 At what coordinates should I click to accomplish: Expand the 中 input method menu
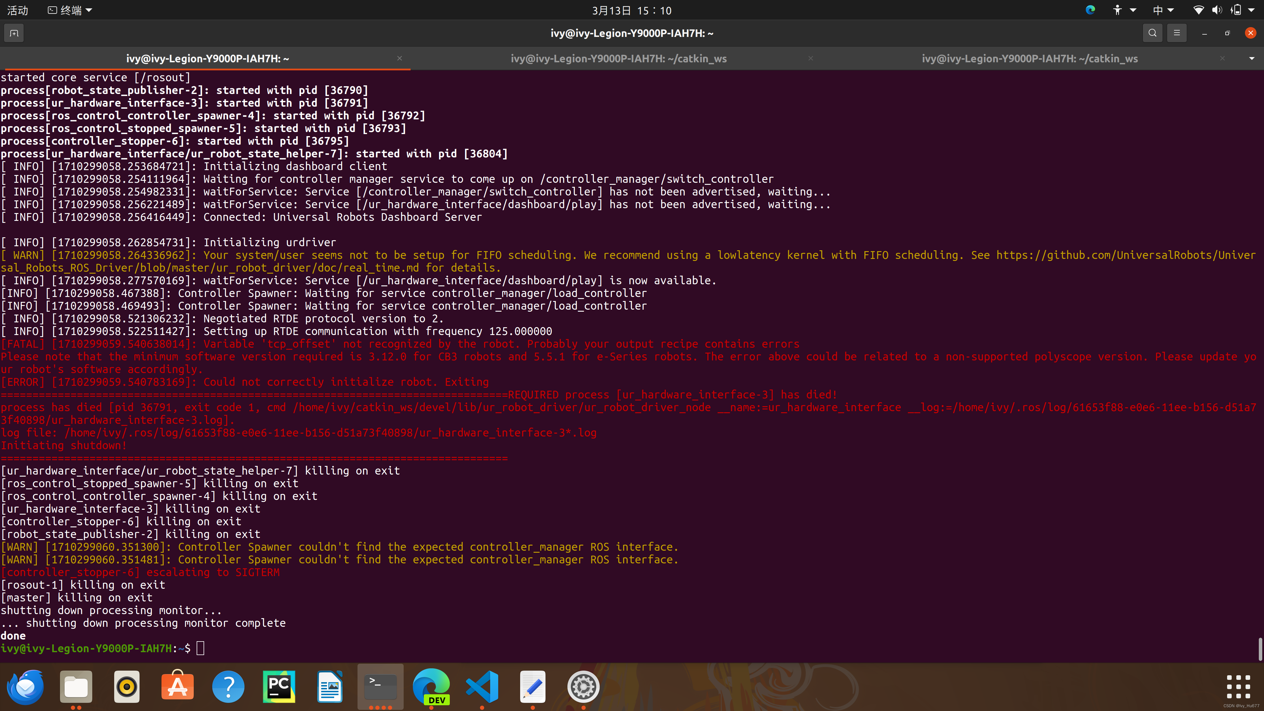point(1163,10)
